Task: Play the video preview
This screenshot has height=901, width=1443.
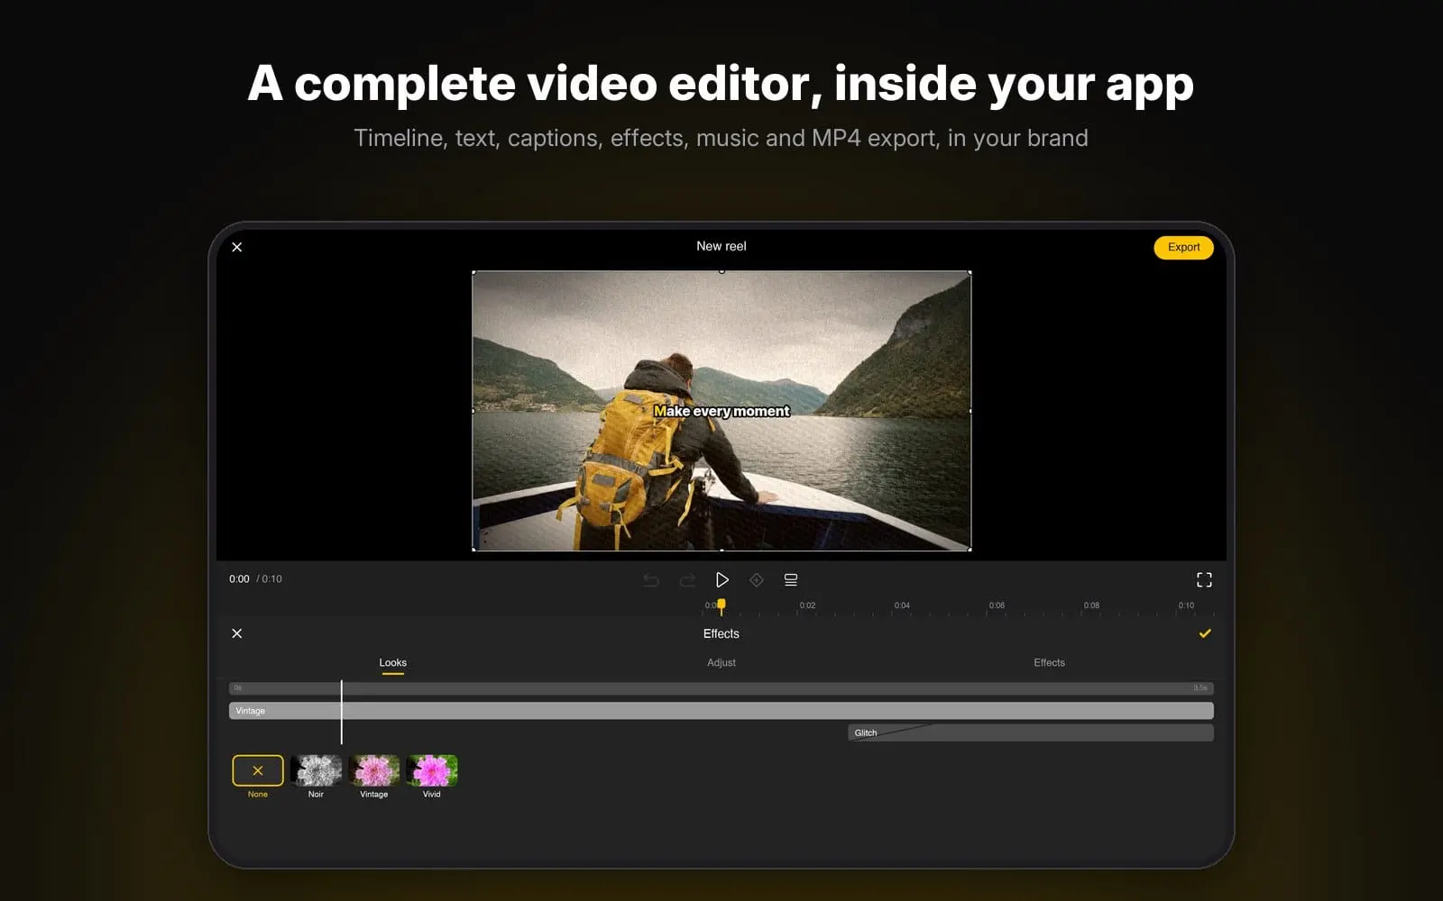Action: click(x=721, y=579)
